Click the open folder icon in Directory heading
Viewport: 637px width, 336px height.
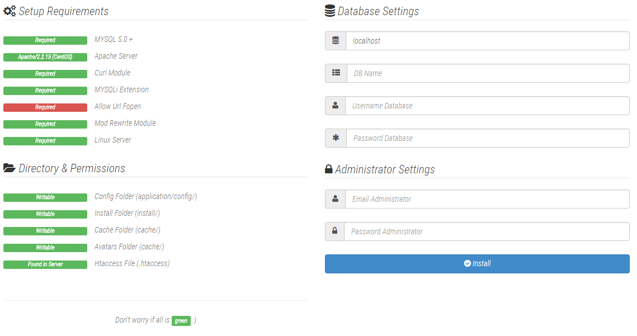[10, 168]
